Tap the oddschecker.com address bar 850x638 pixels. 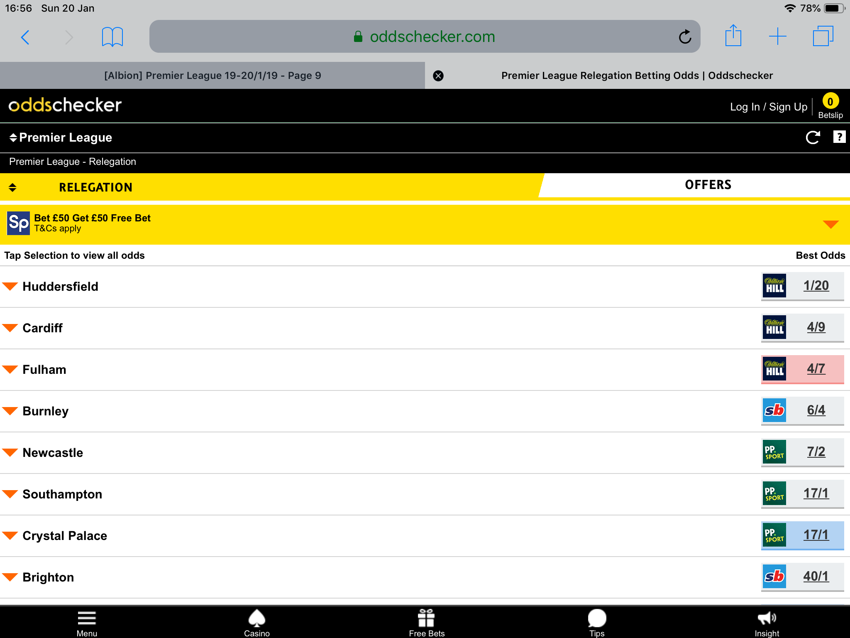[425, 37]
